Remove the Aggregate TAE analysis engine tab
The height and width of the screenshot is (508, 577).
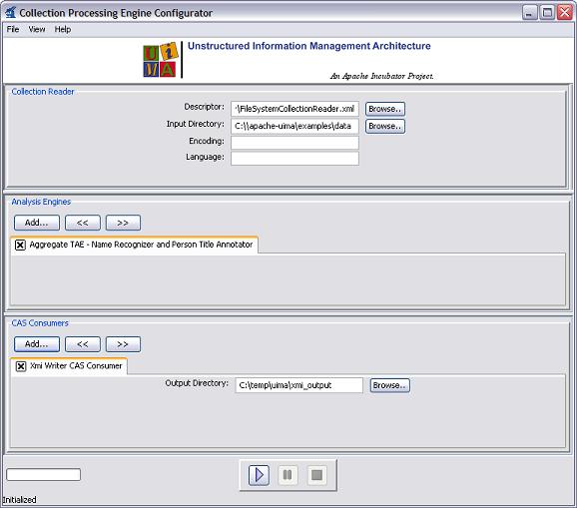pos(20,245)
